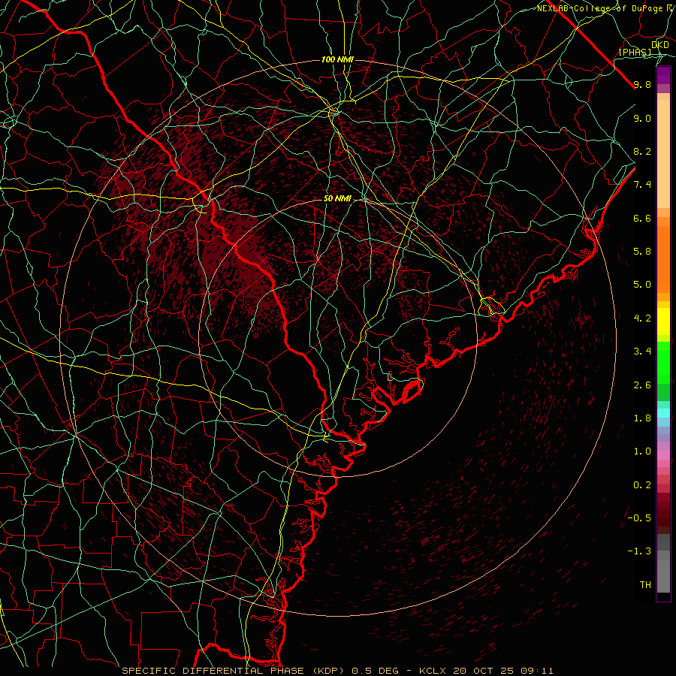This screenshot has height=676, width=676.
Task: Click the 9.8 value on the scale
Action: tap(642, 85)
